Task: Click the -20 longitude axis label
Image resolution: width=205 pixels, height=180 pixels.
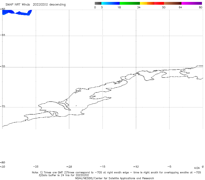Action: (x=69, y=167)
